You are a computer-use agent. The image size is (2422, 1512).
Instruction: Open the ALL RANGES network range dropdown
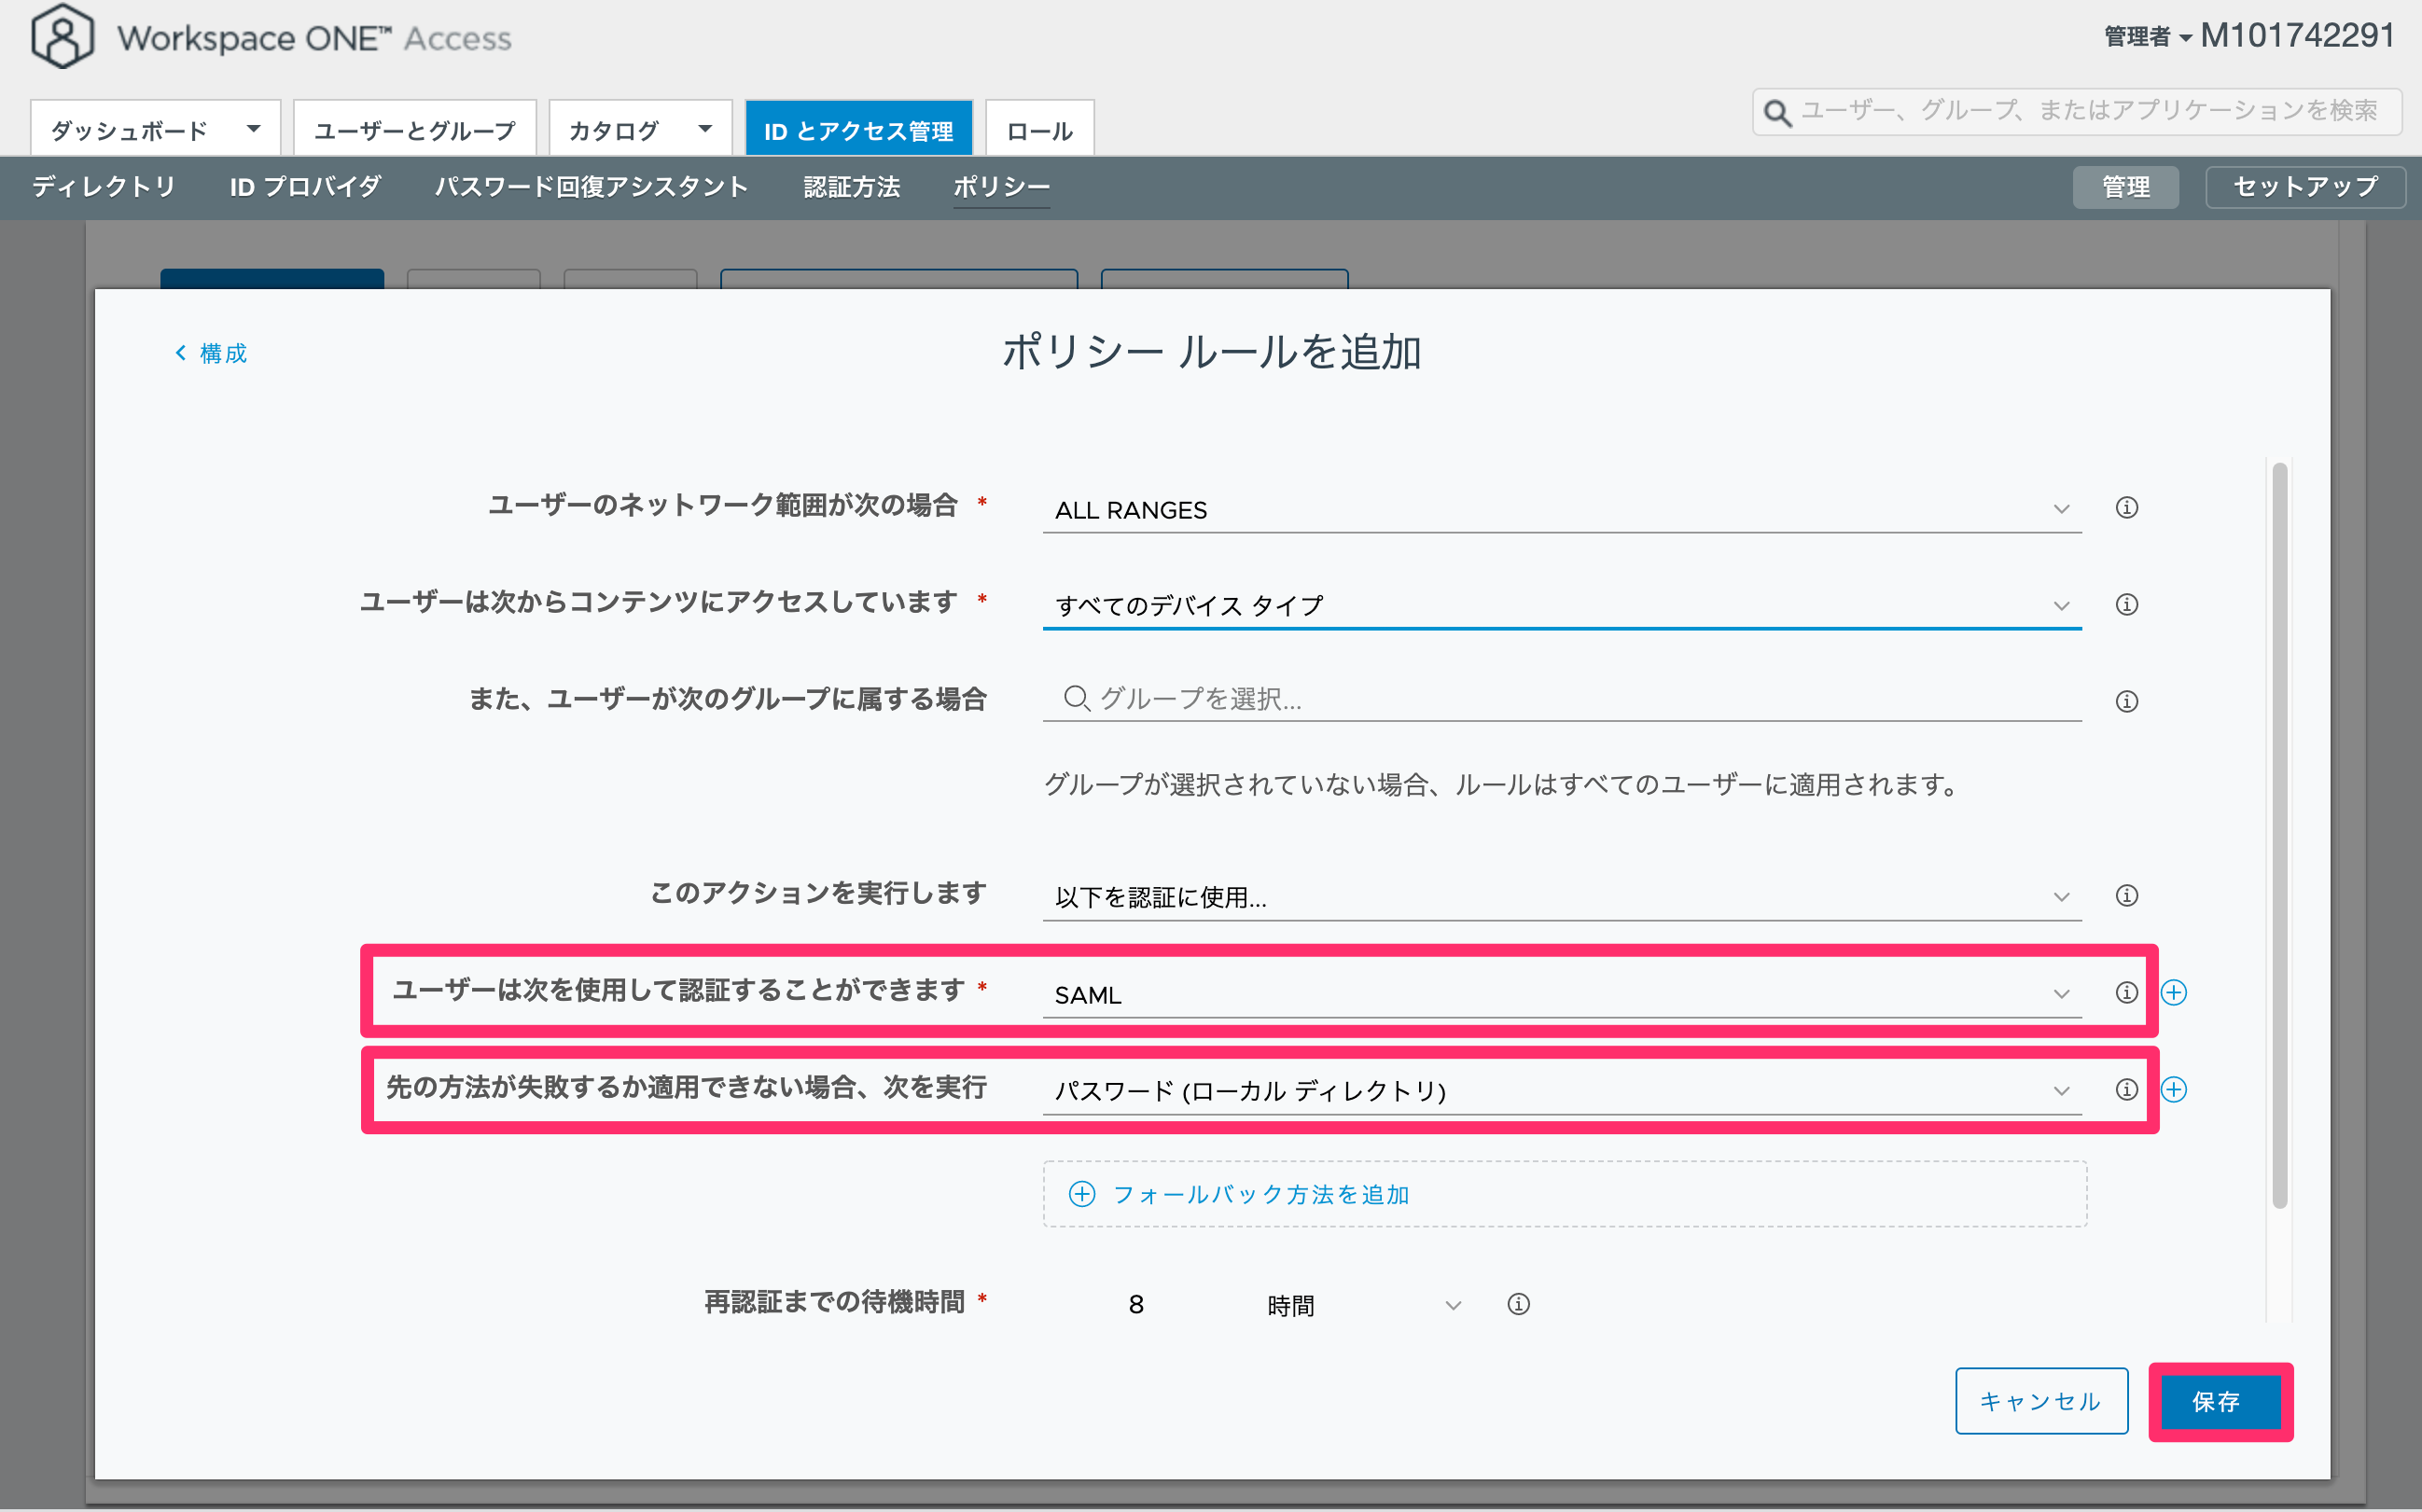tap(1562, 509)
